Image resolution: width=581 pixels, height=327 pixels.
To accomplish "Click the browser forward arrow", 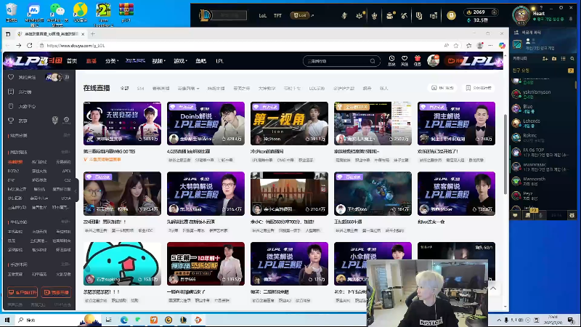I will point(19,46).
